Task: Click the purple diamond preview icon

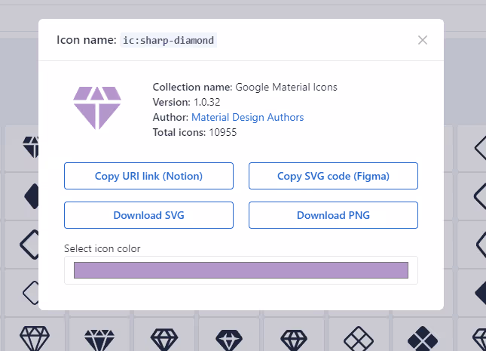Action: [x=97, y=108]
